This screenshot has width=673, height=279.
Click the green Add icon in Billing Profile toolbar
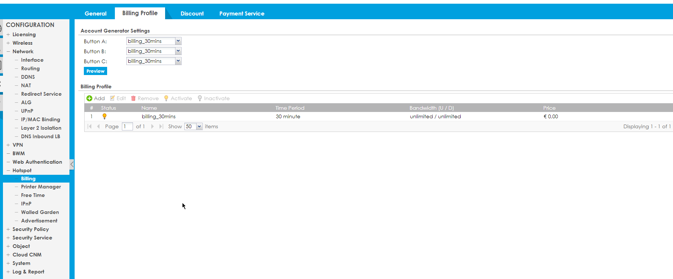click(x=89, y=98)
